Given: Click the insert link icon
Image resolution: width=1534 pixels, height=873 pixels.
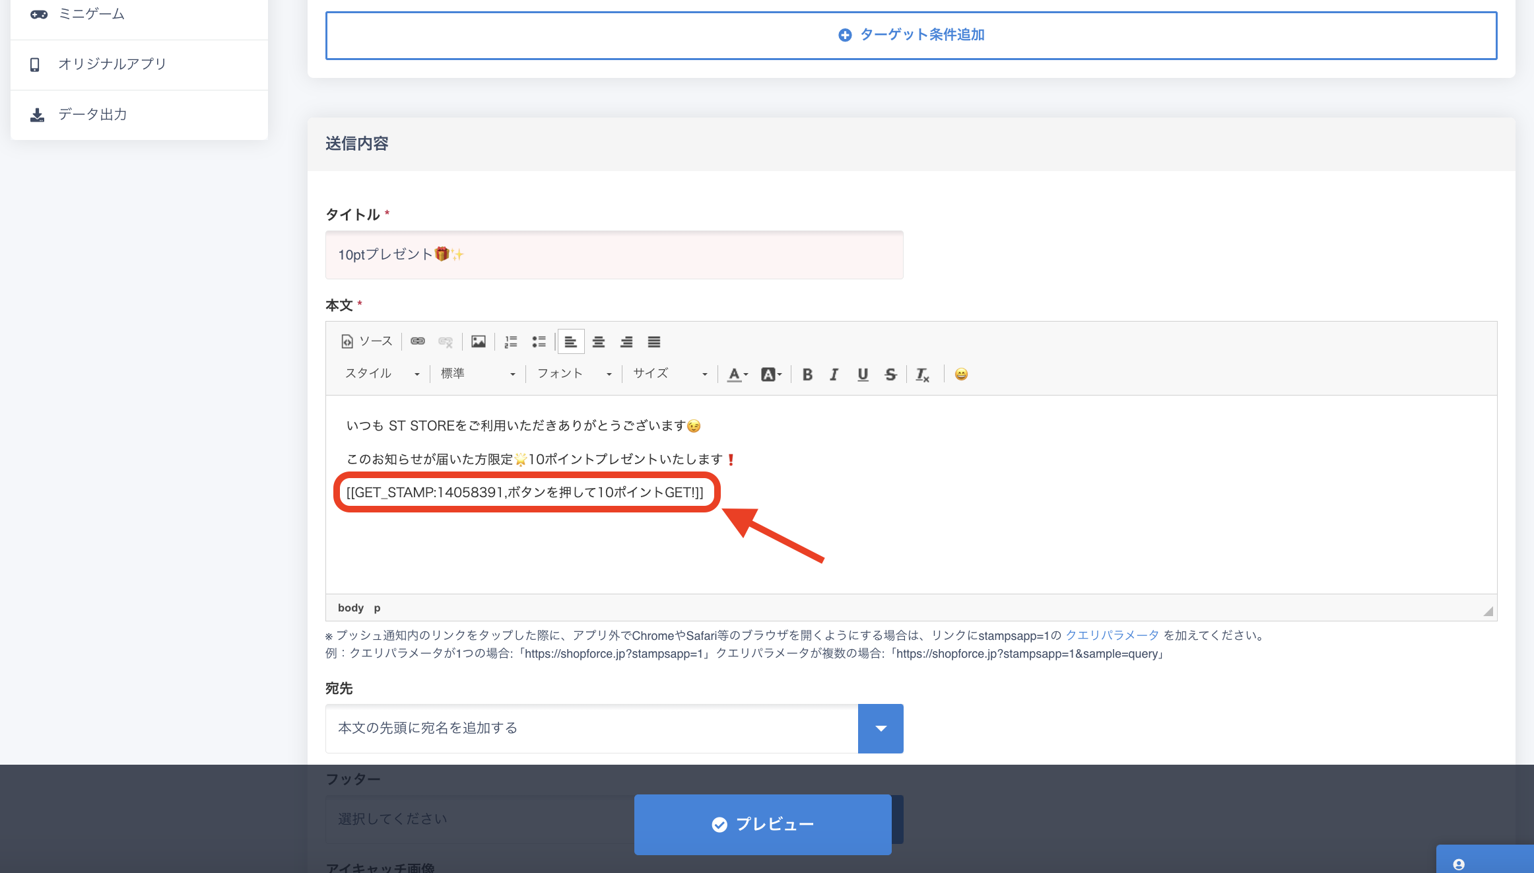Looking at the screenshot, I should pos(418,341).
